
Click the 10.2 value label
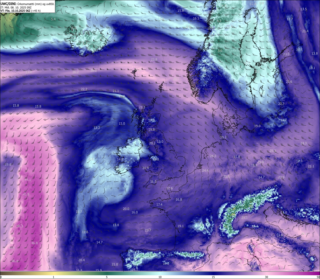click(x=166, y=263)
